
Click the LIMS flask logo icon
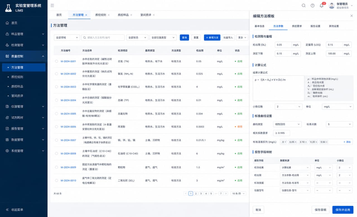point(9,8)
